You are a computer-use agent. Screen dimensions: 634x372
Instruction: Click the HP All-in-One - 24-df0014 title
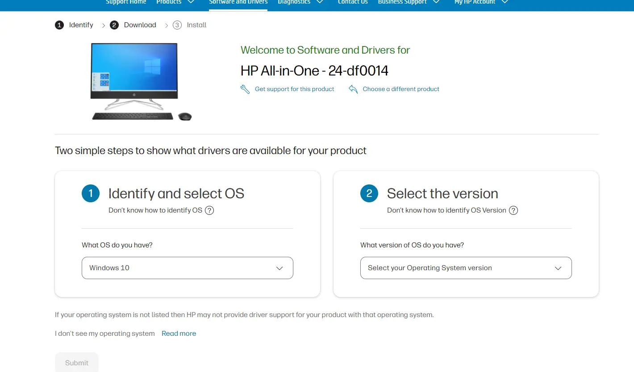click(314, 71)
